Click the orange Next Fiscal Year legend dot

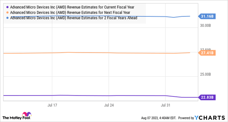[7, 12]
